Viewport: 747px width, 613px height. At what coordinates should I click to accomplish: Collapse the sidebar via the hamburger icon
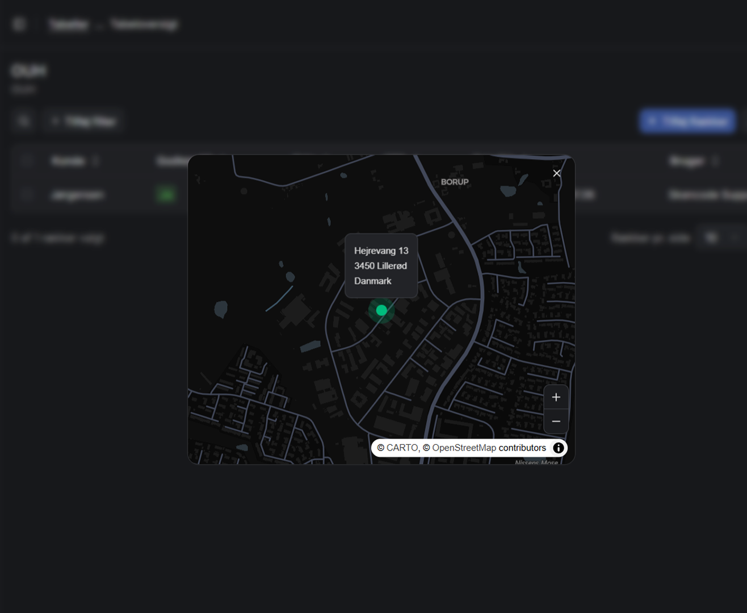(19, 24)
